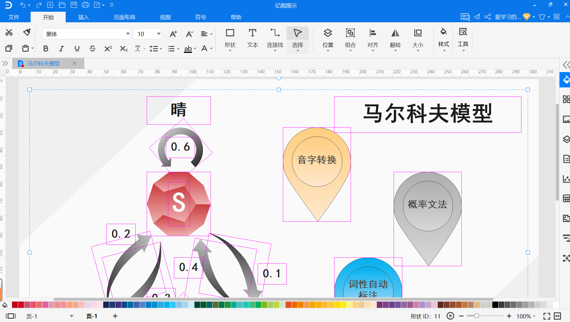Open the 翻转 flip options
The image size is (570, 322).
tap(395, 39)
